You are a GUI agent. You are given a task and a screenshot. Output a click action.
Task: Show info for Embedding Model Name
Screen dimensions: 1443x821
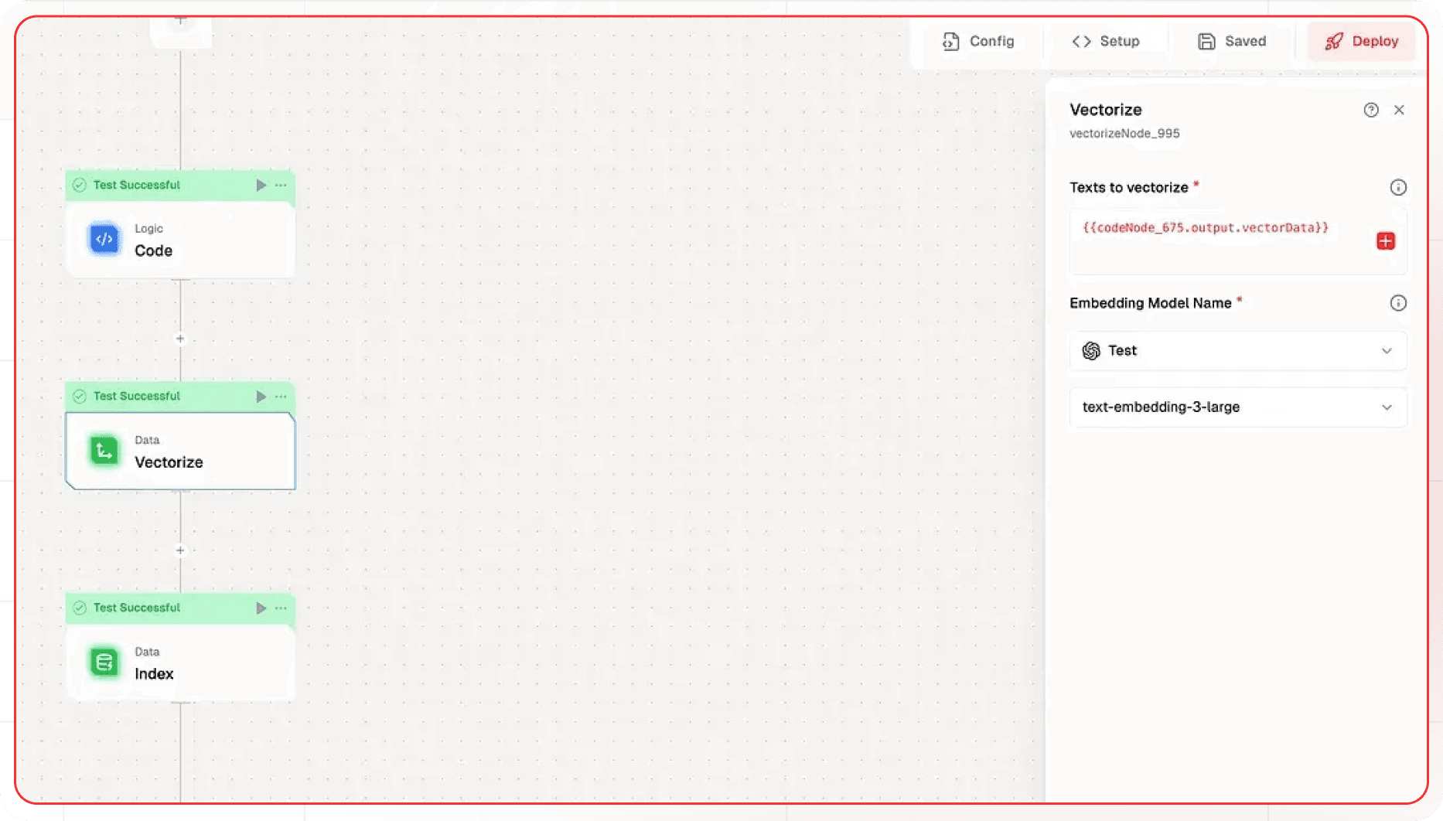(x=1398, y=303)
